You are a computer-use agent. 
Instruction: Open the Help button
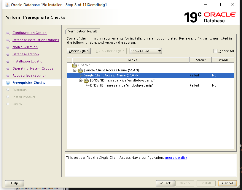[x=15, y=183]
